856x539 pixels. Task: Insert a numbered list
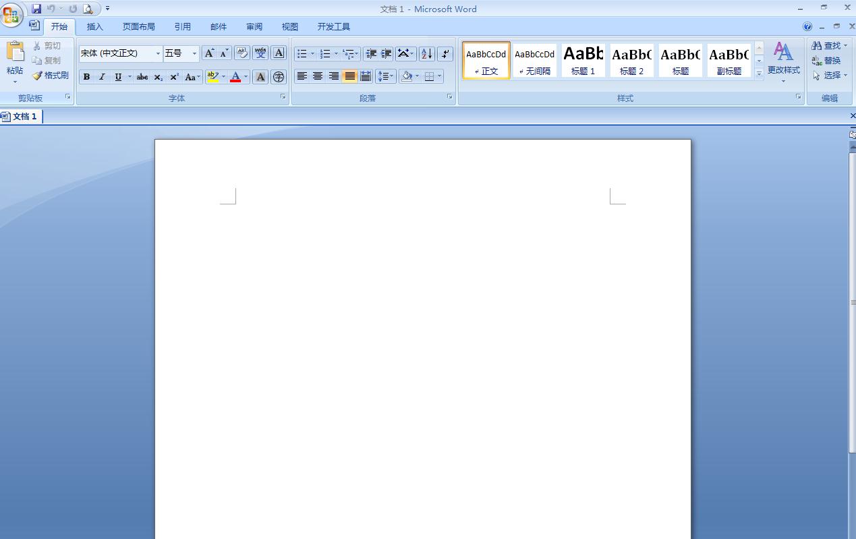(x=325, y=53)
